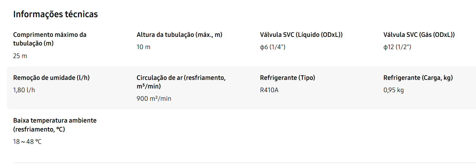Select the "1,80 l/h" humidity removal value
The image size is (476, 165).
coord(24,90)
